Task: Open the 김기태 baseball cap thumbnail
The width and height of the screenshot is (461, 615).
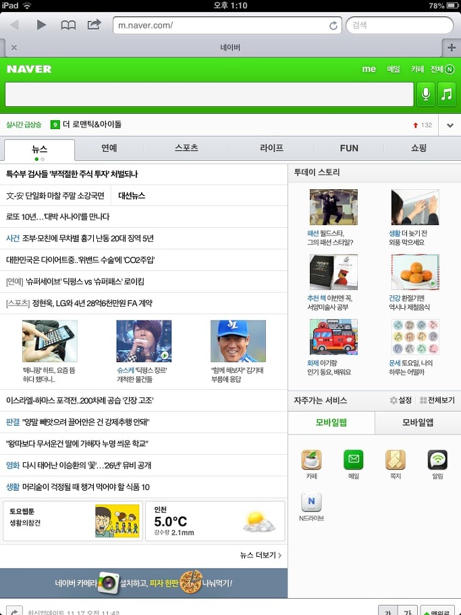Action: click(x=238, y=341)
